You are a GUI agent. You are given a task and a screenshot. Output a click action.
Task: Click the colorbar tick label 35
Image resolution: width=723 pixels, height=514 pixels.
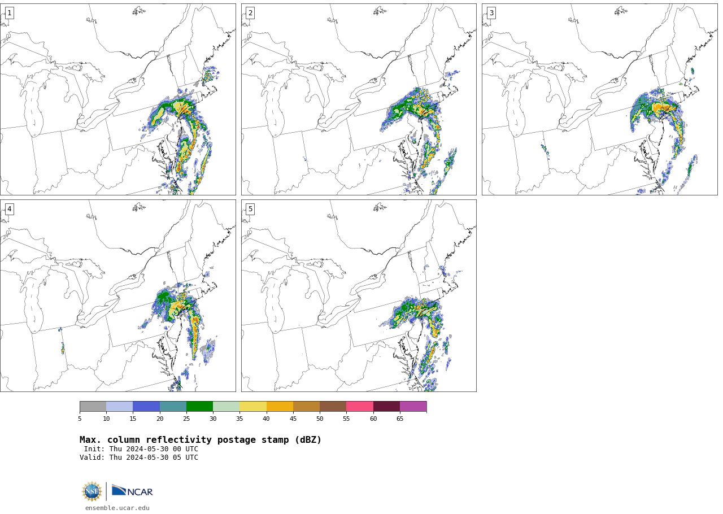(239, 419)
